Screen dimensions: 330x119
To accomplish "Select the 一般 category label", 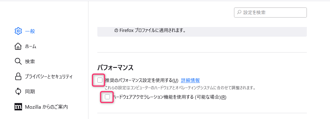I will (x=30, y=31).
